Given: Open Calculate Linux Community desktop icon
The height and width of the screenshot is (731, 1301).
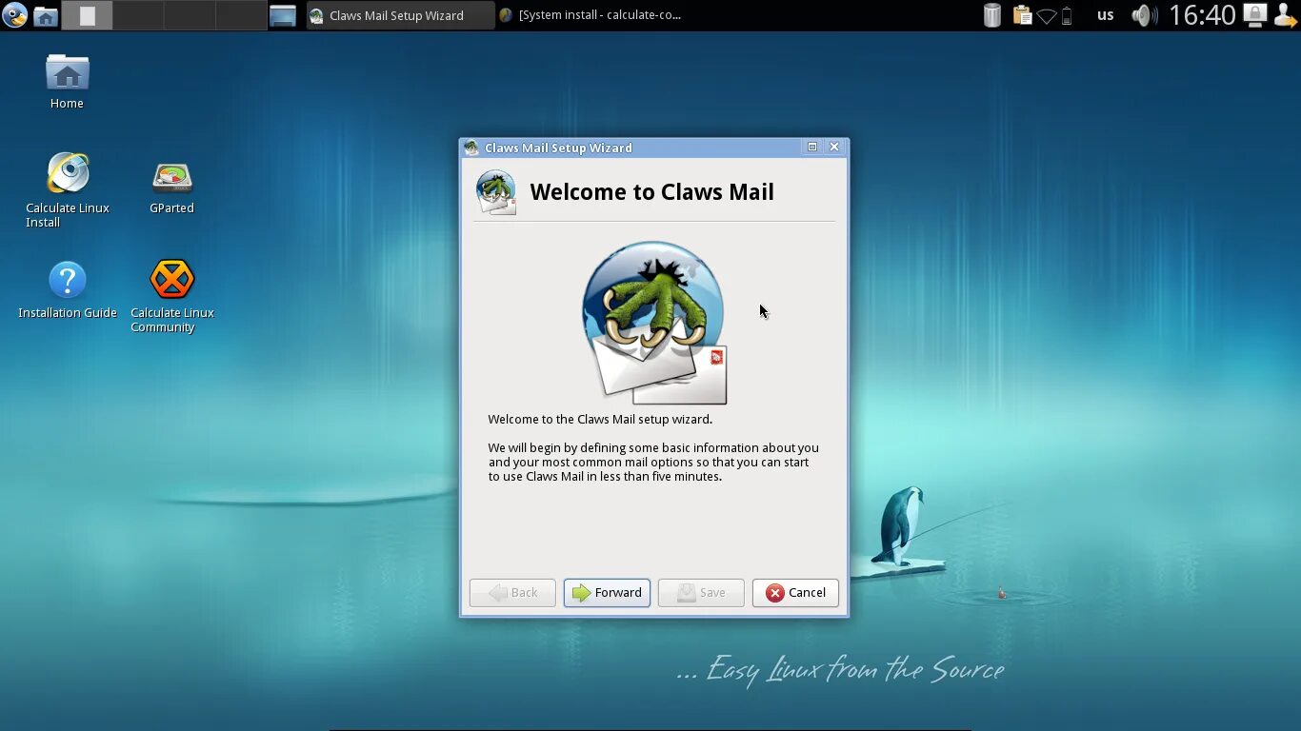Looking at the screenshot, I should (172, 296).
